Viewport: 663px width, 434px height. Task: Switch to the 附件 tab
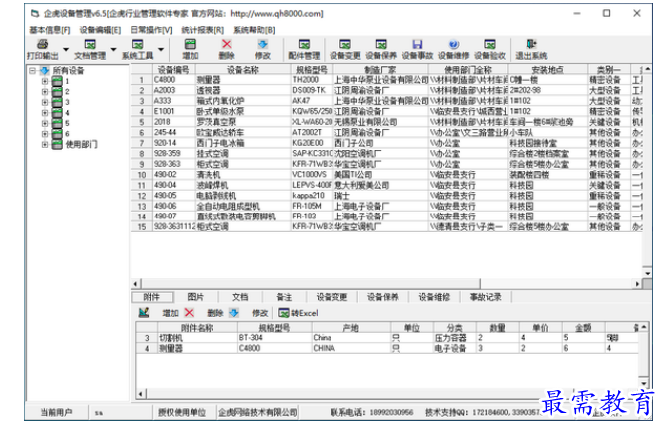click(152, 297)
